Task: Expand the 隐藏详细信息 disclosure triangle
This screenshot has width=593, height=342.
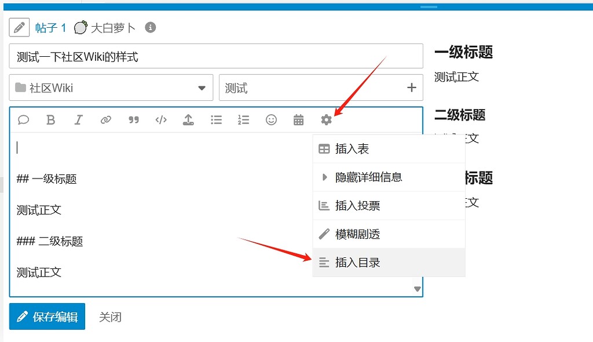Action: 324,177
